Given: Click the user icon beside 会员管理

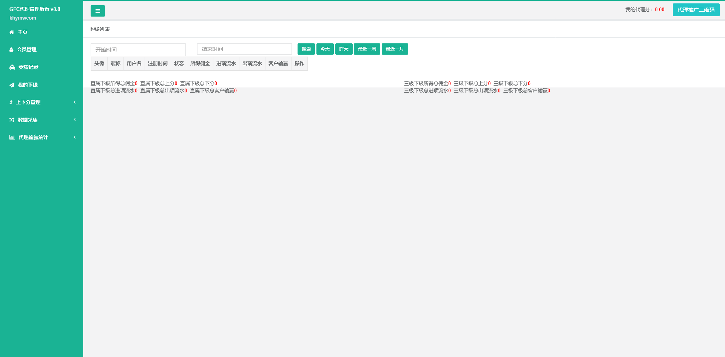Looking at the screenshot, I should point(11,50).
